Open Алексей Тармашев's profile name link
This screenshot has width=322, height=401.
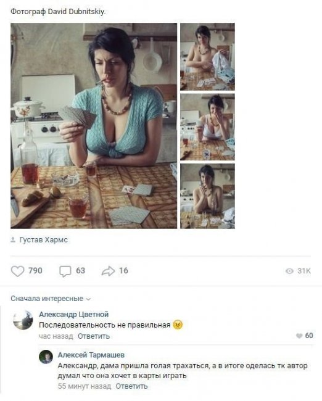coord(91,355)
